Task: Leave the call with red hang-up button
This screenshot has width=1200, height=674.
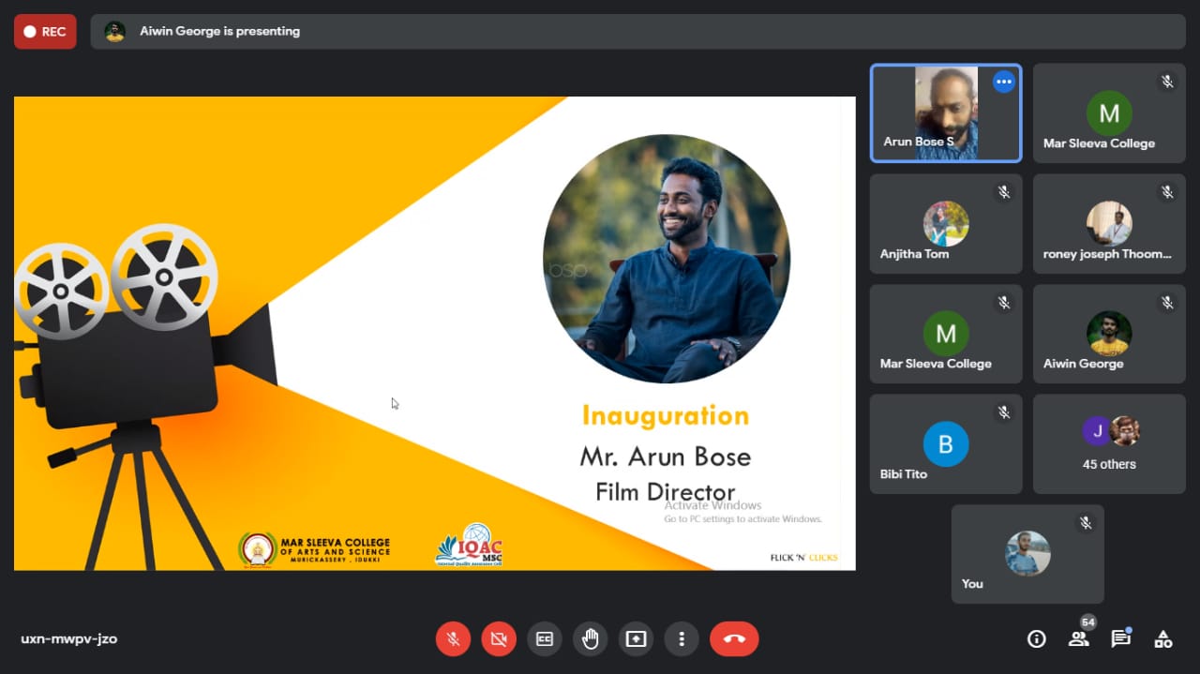Action: pyautogui.click(x=734, y=639)
